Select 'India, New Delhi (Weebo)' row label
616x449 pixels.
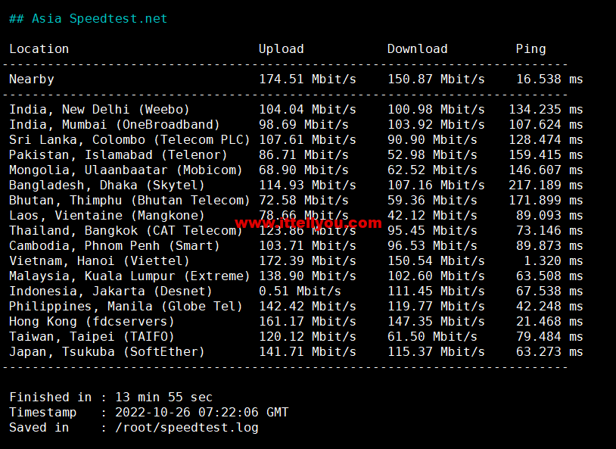pos(99,109)
